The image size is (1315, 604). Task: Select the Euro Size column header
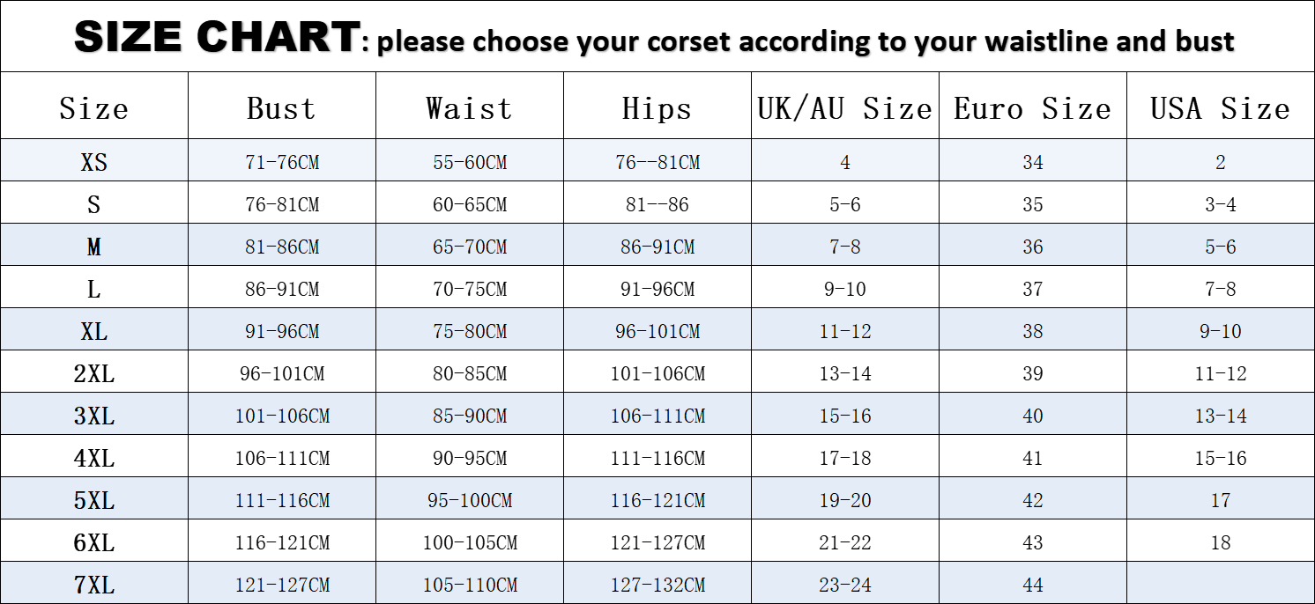click(x=1032, y=108)
